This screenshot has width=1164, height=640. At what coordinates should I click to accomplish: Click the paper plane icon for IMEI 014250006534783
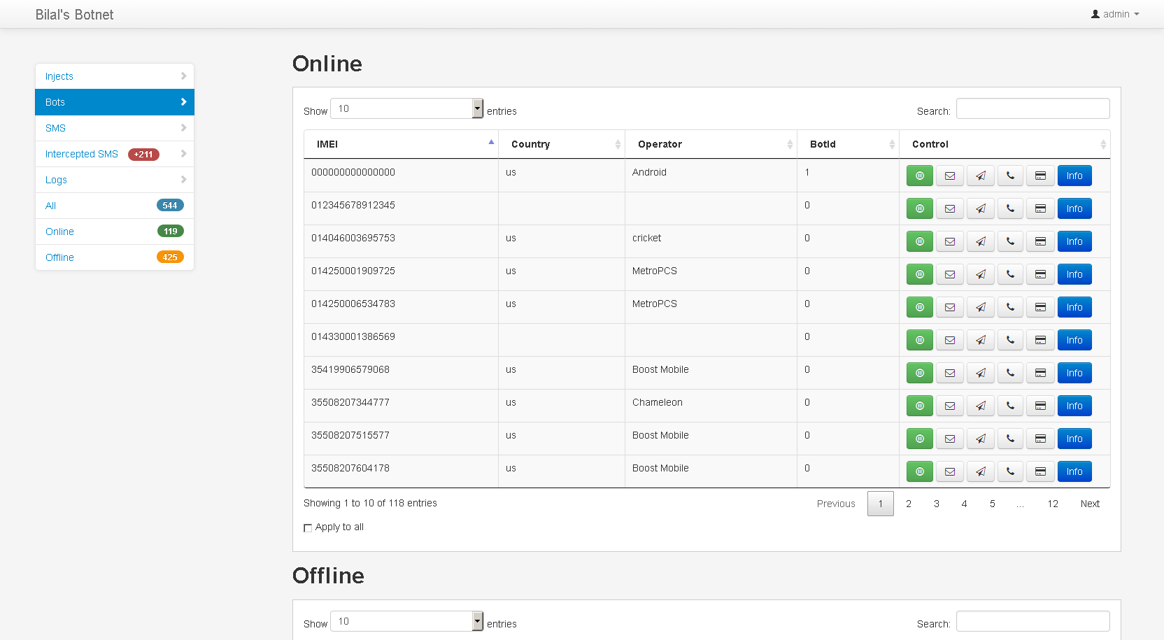click(x=980, y=307)
